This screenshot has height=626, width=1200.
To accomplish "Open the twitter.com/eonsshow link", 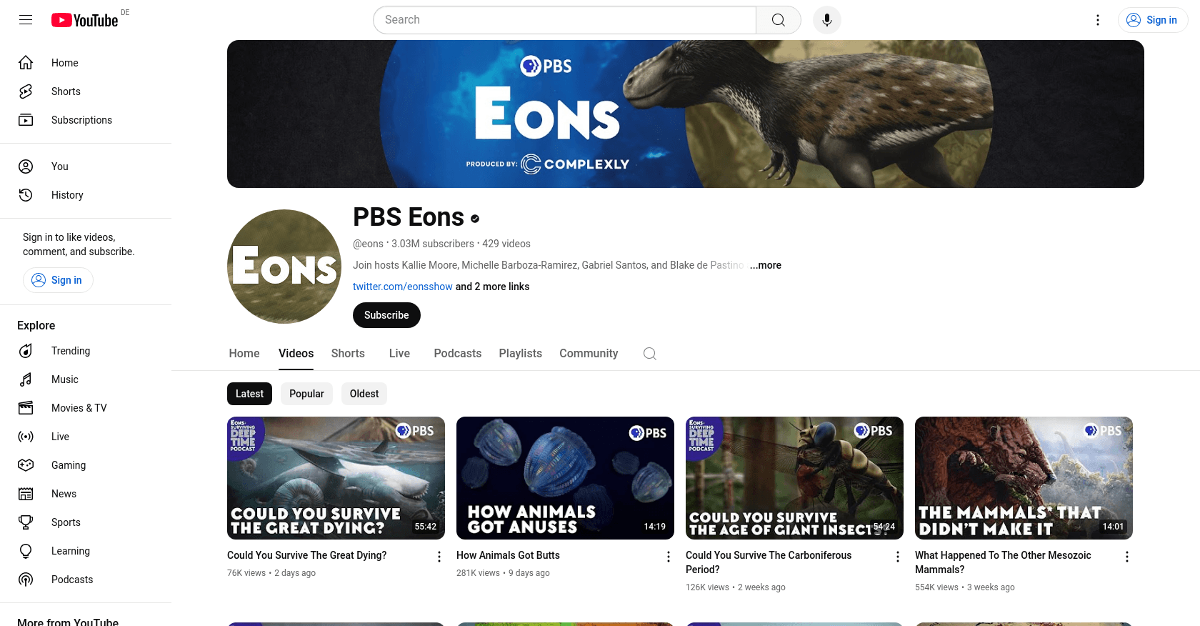I will point(403,287).
